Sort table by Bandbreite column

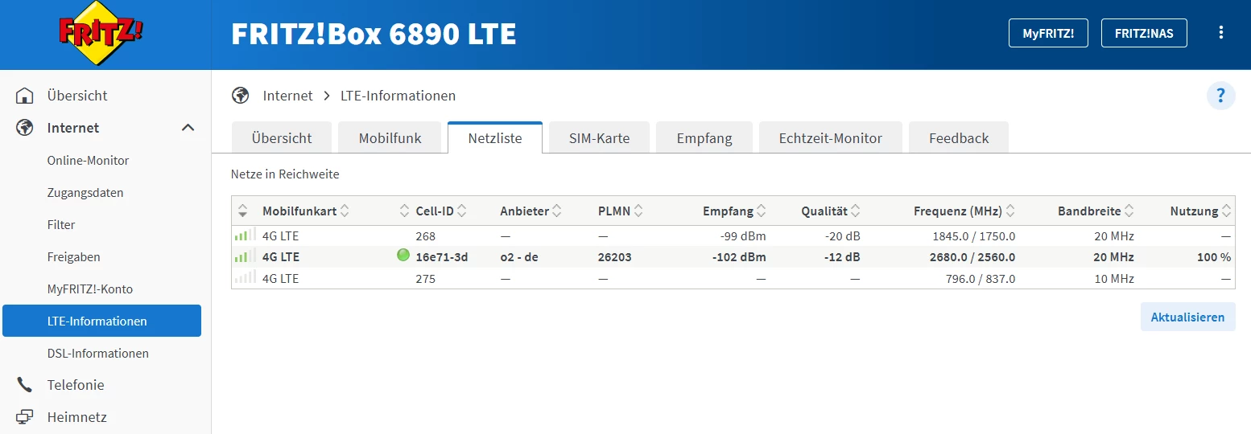click(x=1129, y=211)
